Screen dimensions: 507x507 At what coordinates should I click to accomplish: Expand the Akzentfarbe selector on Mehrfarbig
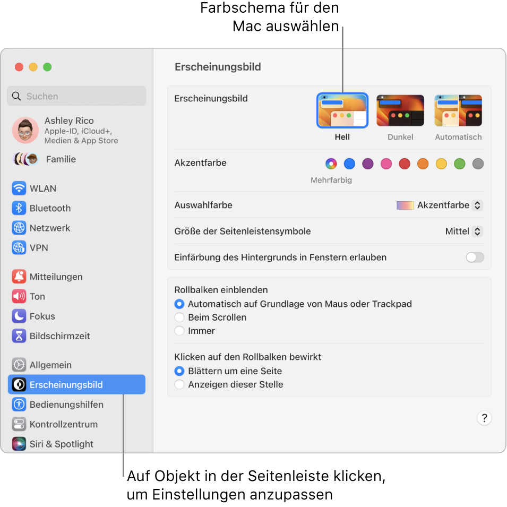tap(331, 164)
